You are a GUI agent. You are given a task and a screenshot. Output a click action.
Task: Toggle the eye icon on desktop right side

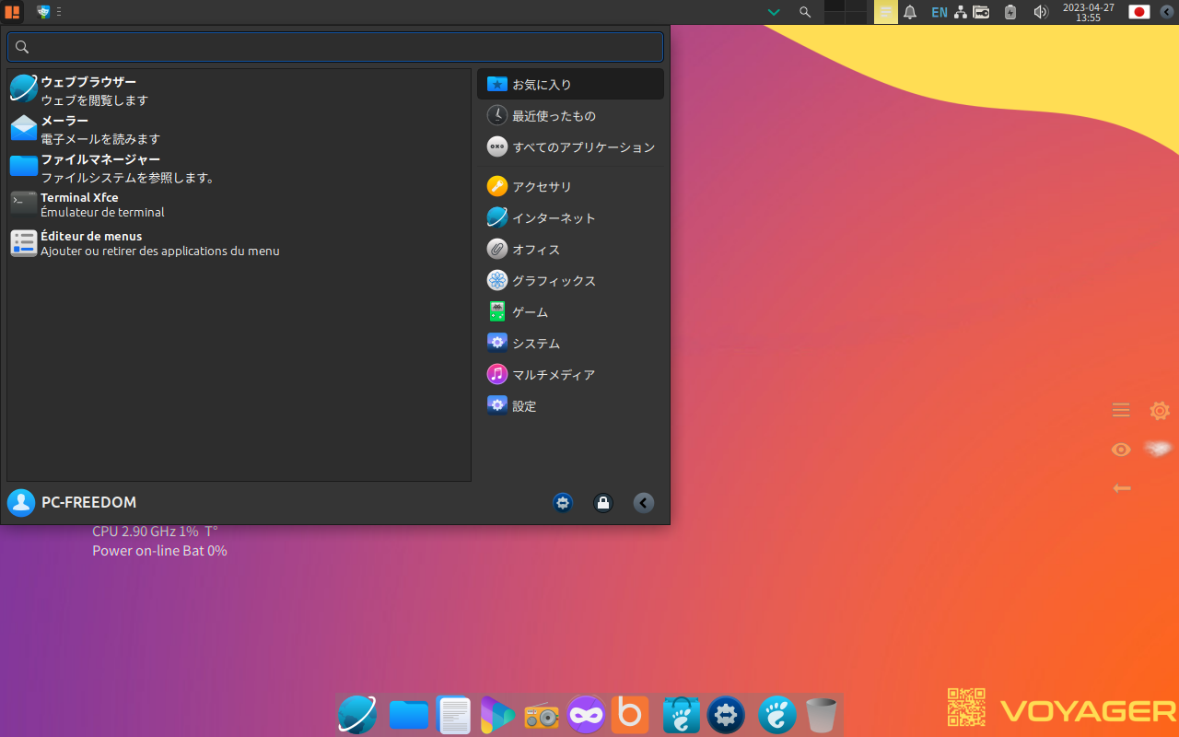(x=1121, y=450)
